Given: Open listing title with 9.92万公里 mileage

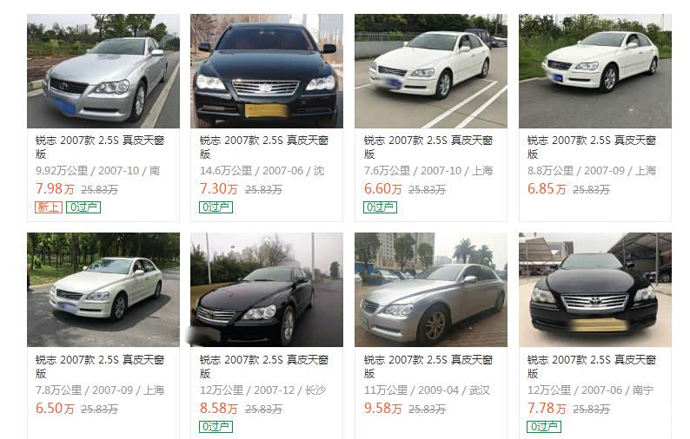Looking at the screenshot, I should click(x=100, y=147).
